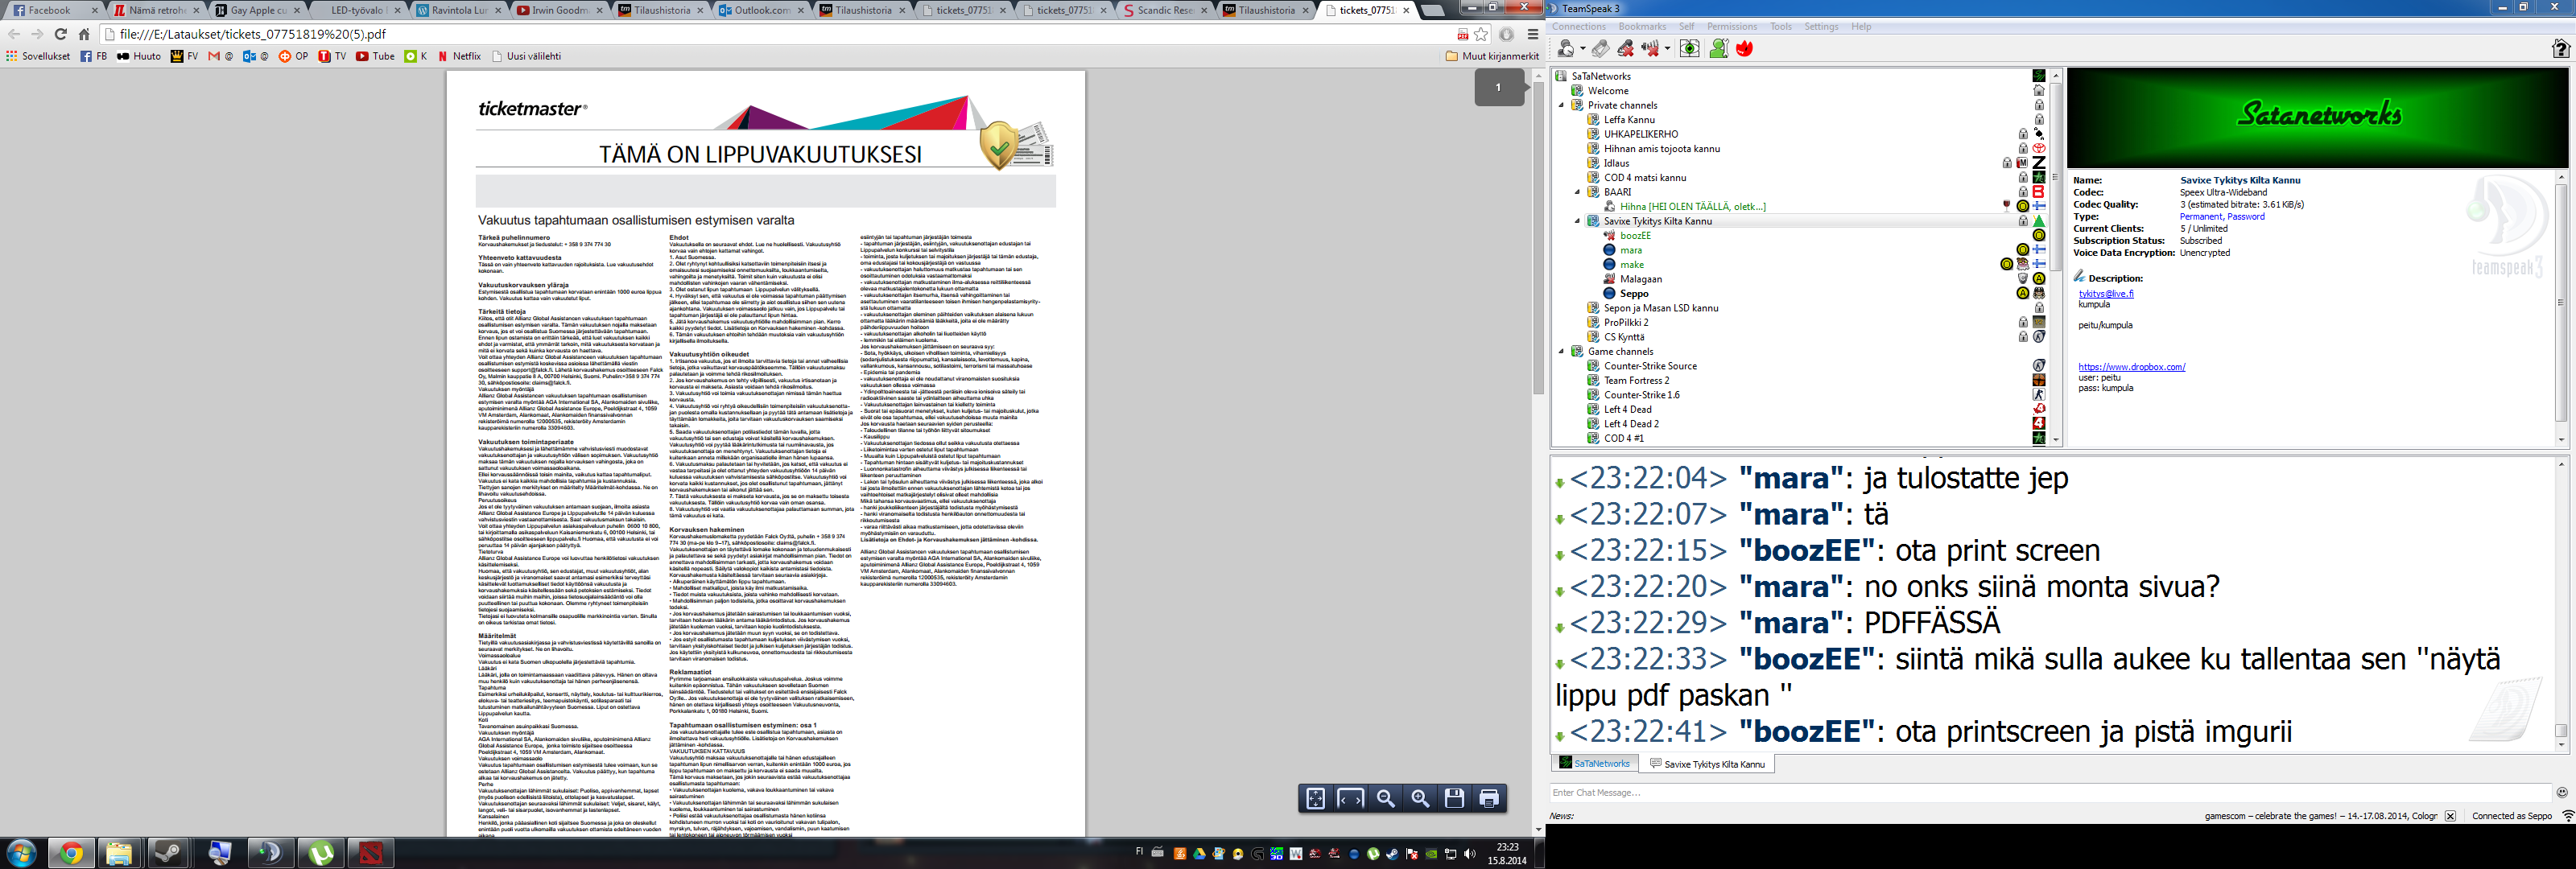Click the green eye subscribe icon
Viewport: 2576px width, 869px height.
pos(1689,48)
